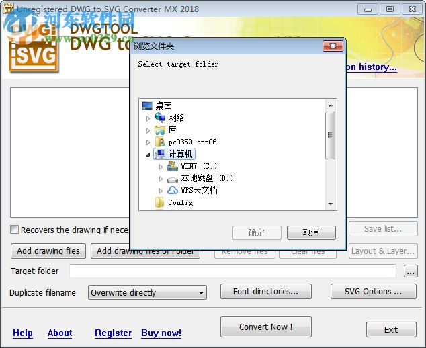This screenshot has height=348, width=426.
Task: Open SVG Options dialog
Action: tap(373, 291)
